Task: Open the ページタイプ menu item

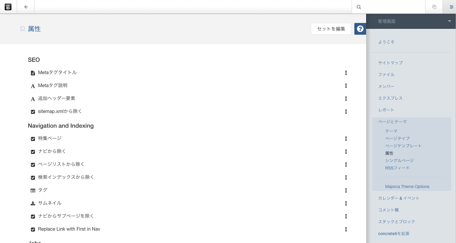Action: 397,138
